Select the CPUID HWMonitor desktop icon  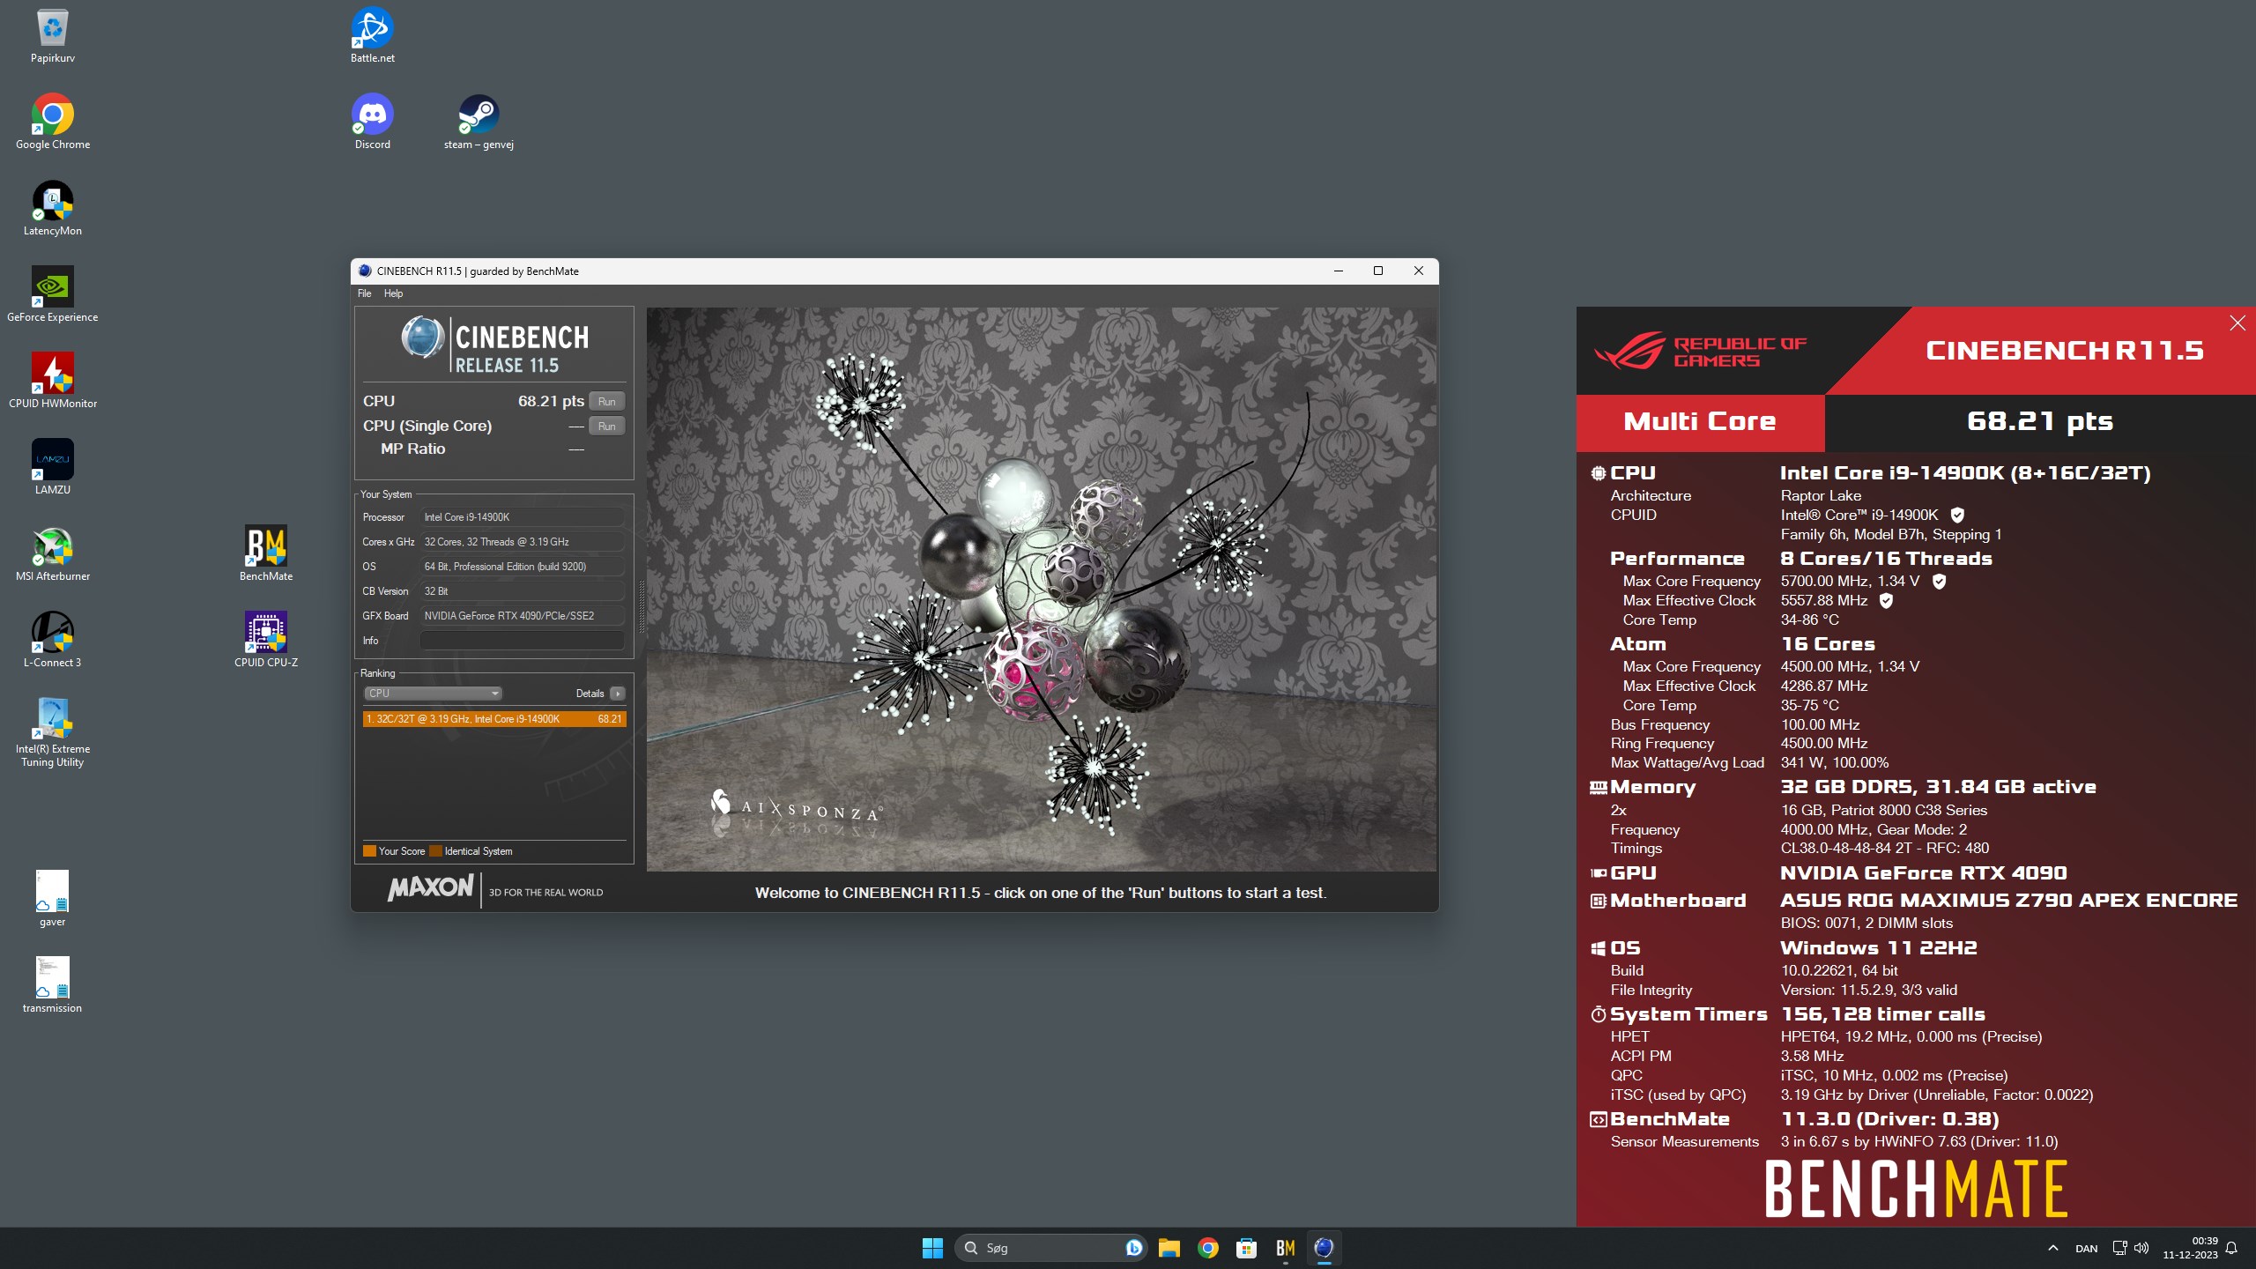point(53,381)
